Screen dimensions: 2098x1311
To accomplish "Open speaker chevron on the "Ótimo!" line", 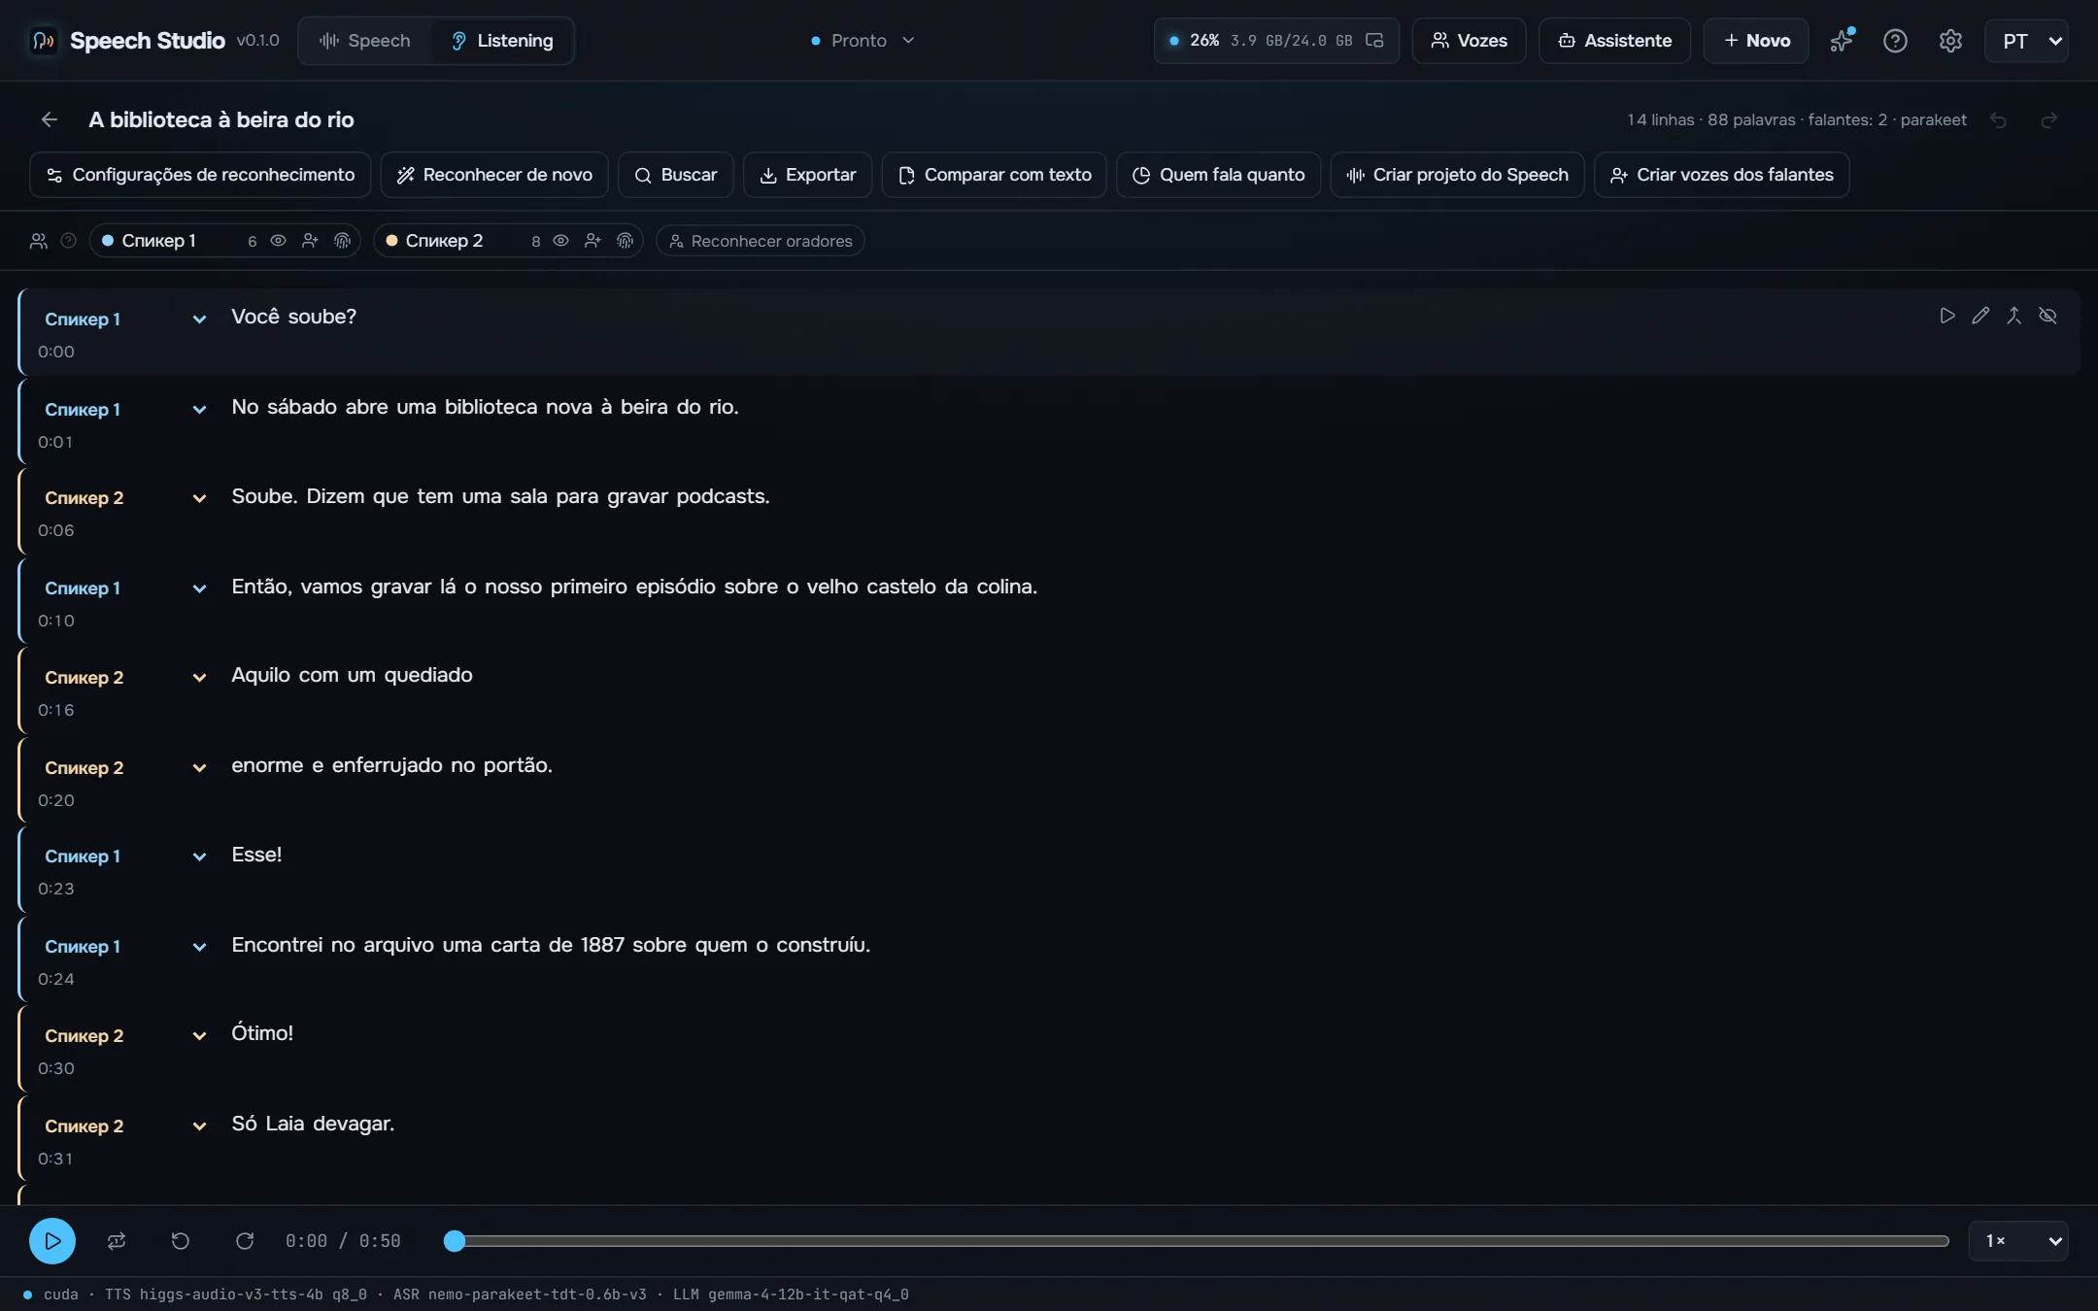I will coord(199,1036).
